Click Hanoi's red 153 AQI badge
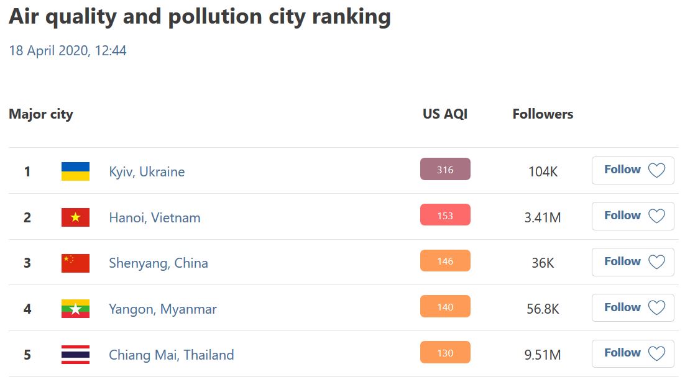Image resolution: width=685 pixels, height=377 pixels. coord(445,216)
